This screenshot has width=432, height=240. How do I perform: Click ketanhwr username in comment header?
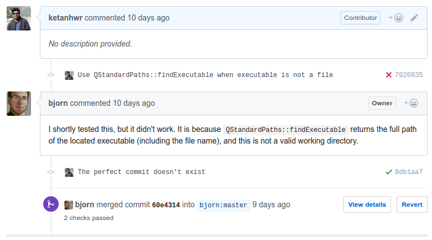[x=65, y=18]
